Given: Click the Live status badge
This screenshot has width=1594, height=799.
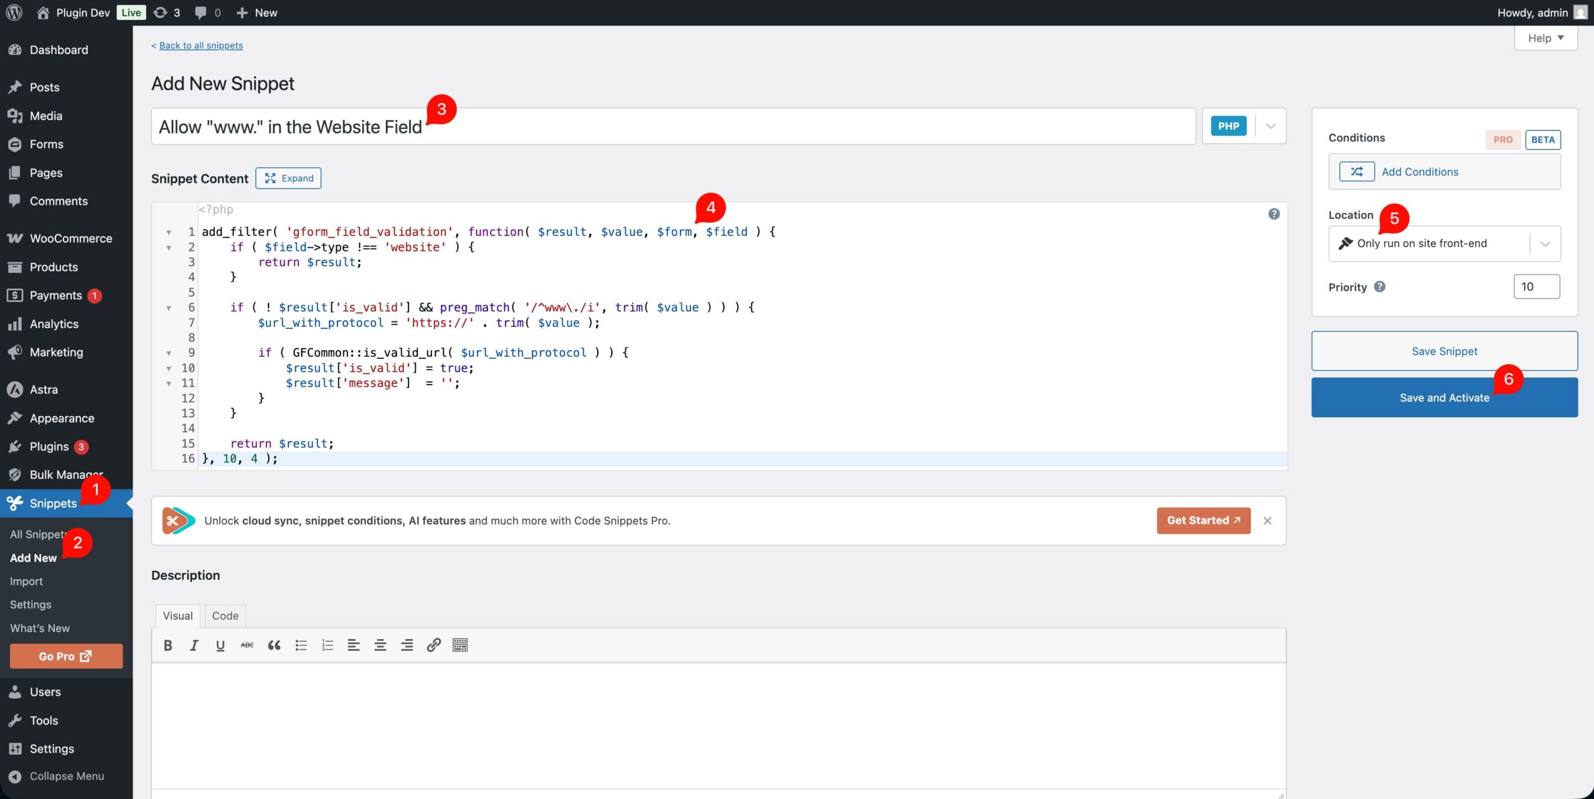Looking at the screenshot, I should tap(131, 12).
